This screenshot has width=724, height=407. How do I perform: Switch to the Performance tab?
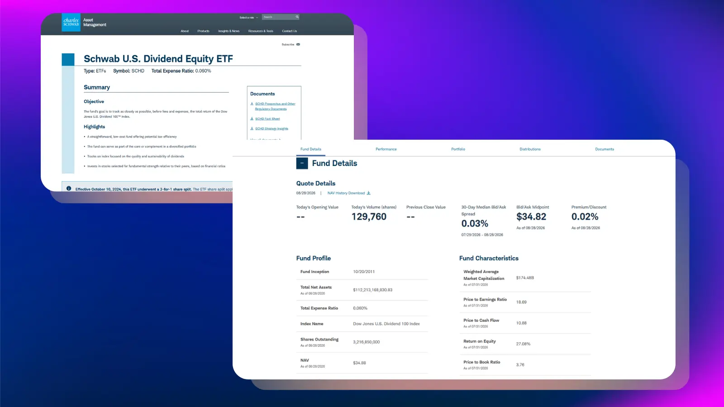(x=386, y=149)
